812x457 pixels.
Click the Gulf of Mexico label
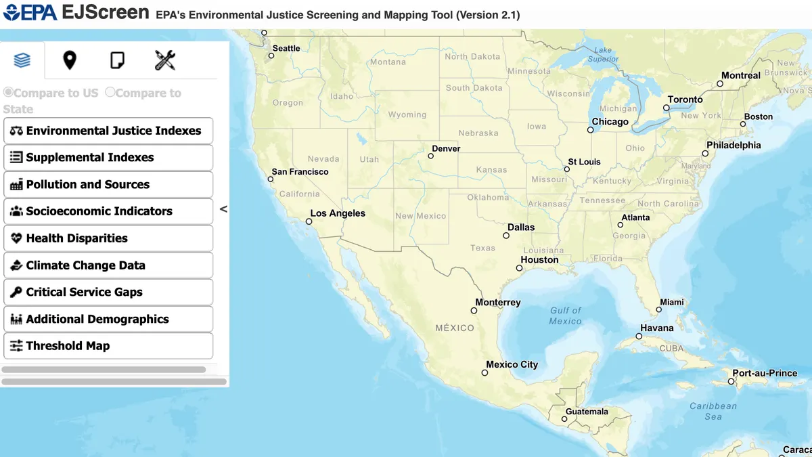click(x=566, y=315)
